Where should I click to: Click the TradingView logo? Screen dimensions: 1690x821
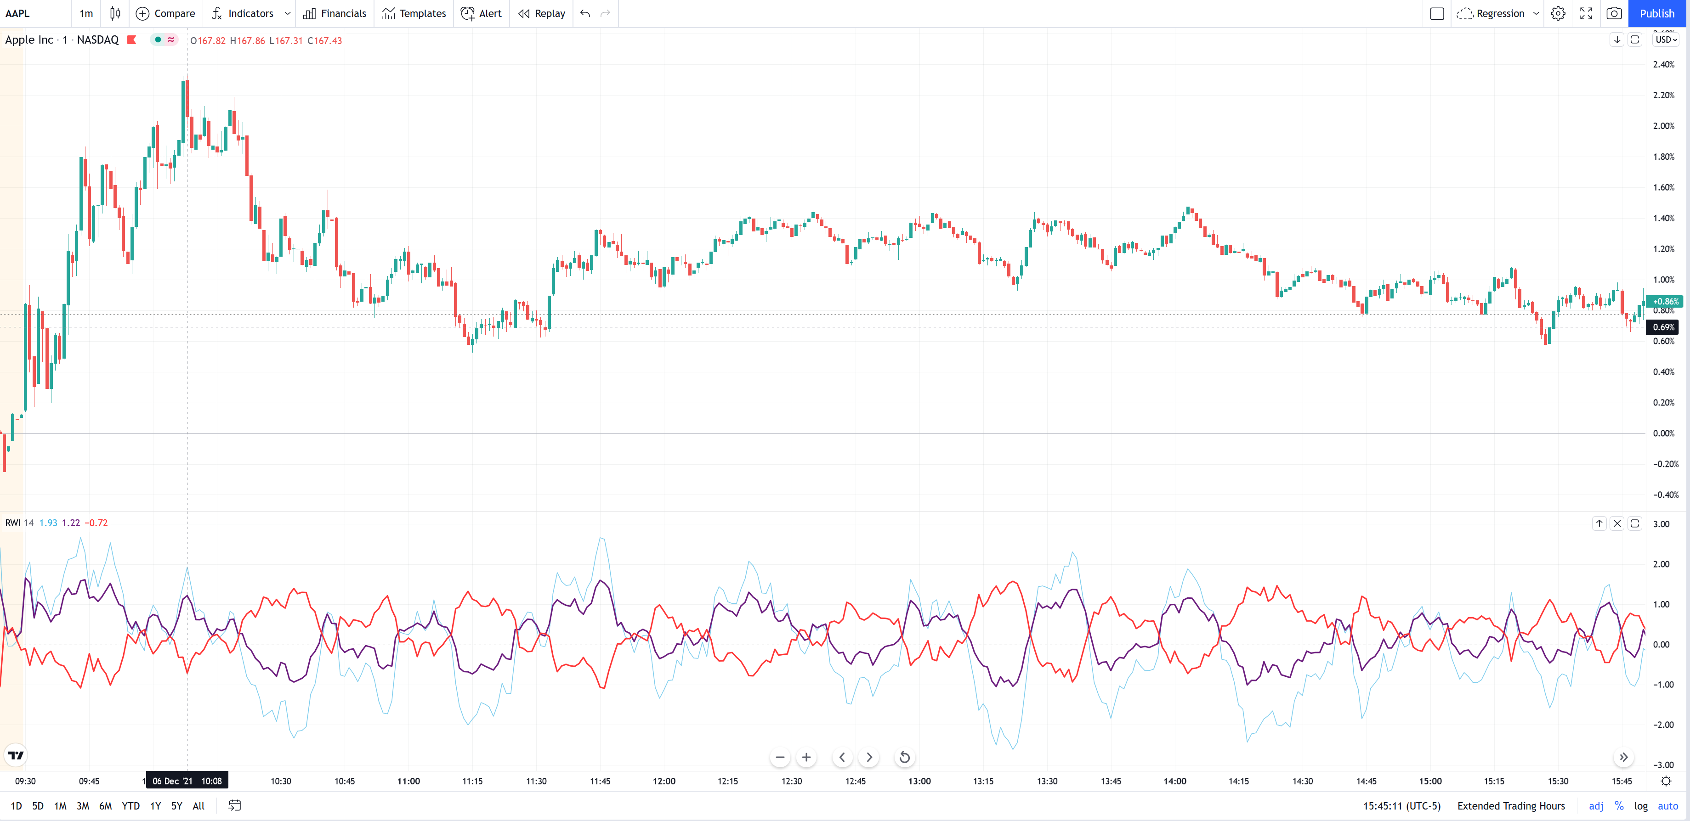click(16, 755)
